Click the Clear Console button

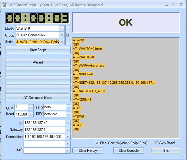pyautogui.click(x=128, y=150)
